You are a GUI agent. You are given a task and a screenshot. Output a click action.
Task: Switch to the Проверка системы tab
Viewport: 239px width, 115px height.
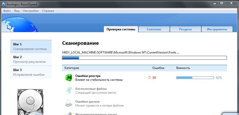[x=121, y=29]
